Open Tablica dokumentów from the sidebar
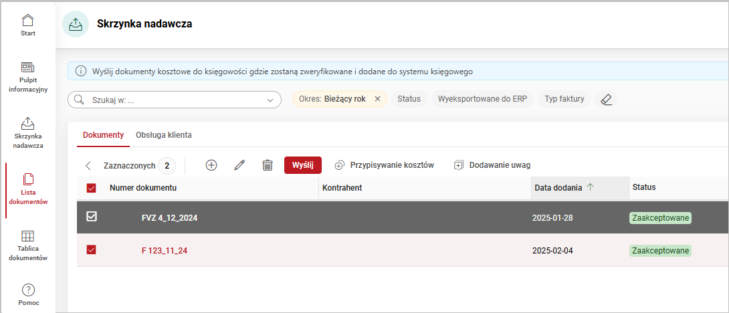 click(28, 246)
